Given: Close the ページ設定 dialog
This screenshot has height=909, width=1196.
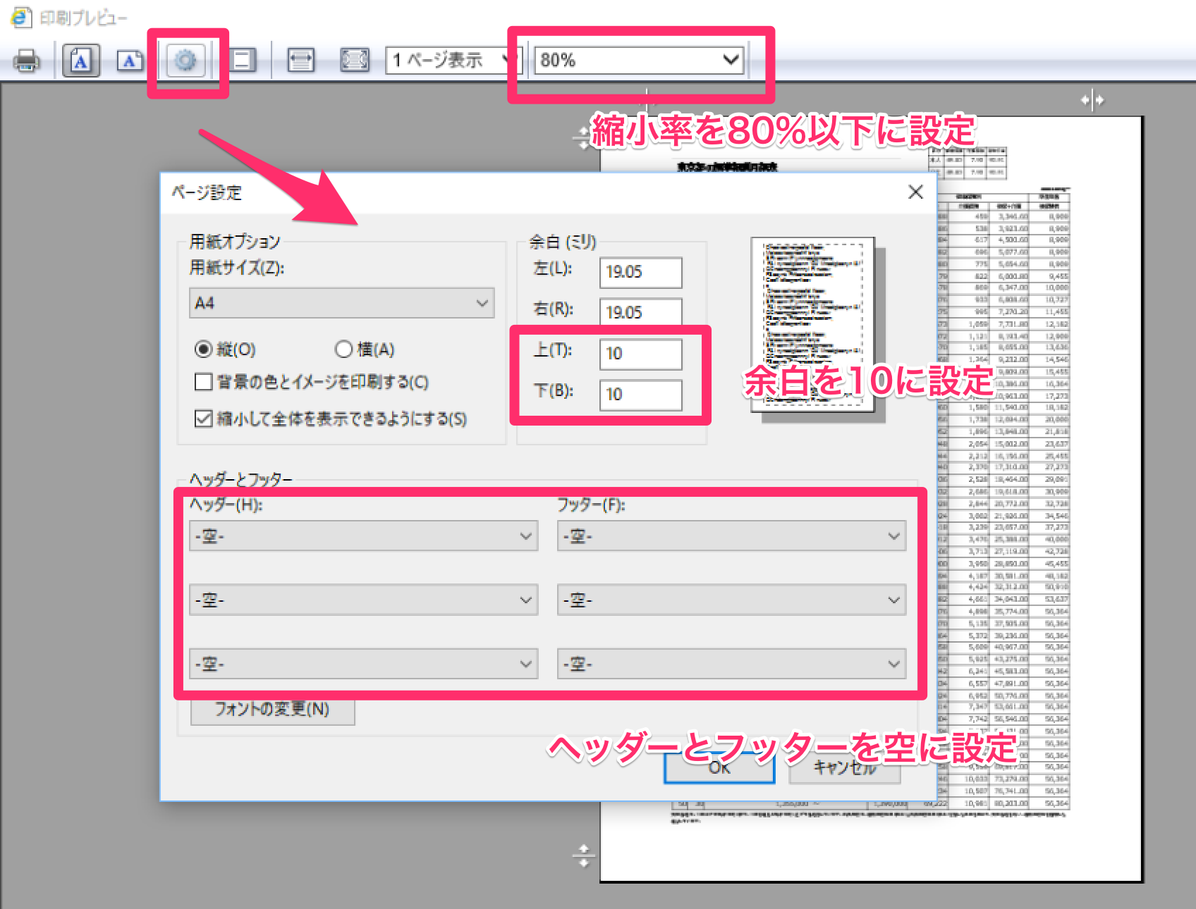Looking at the screenshot, I should [915, 192].
